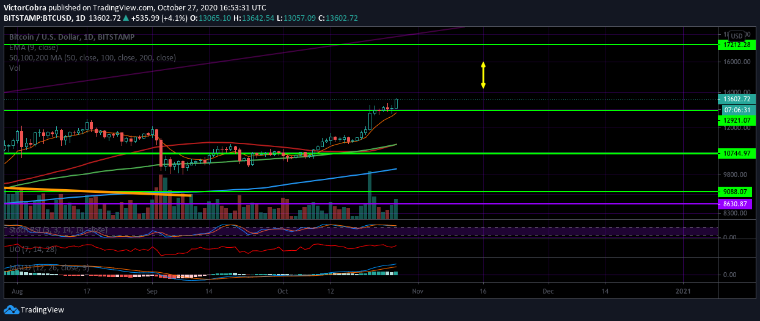Click the Nov date on time axis
Image resolution: width=760 pixels, height=321 pixels.
417,292
